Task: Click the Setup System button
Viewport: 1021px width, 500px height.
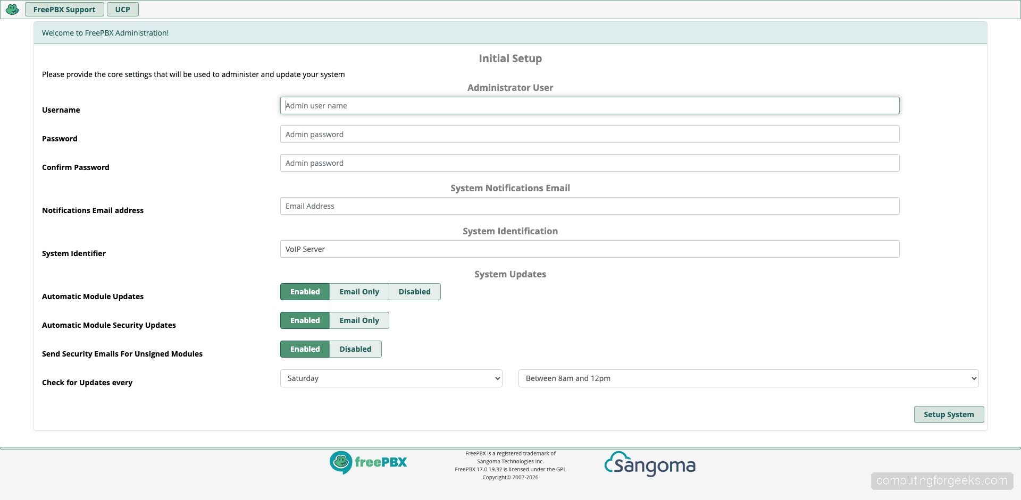Action: [949, 414]
